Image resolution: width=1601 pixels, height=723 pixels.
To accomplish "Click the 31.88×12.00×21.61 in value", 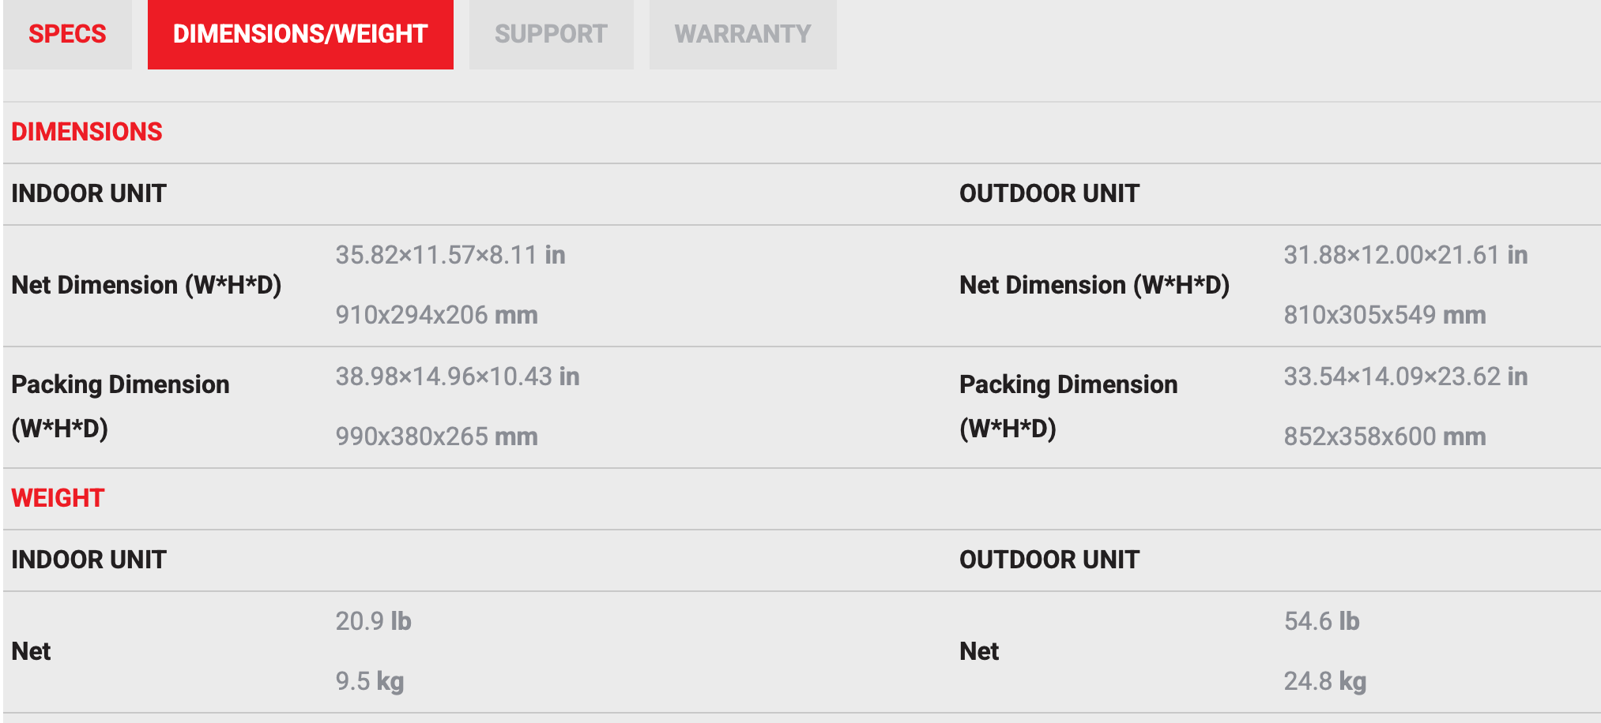I will tap(1405, 255).
